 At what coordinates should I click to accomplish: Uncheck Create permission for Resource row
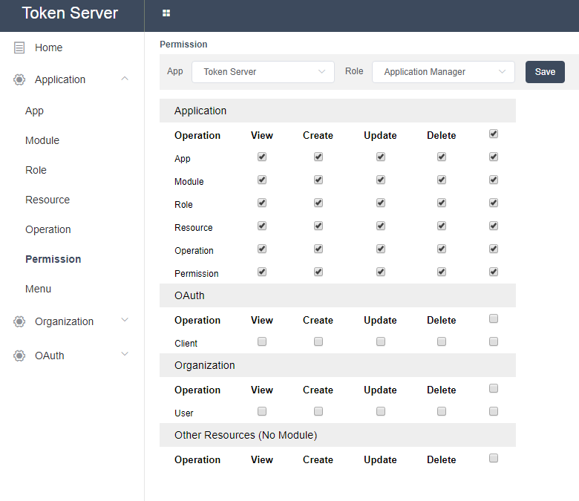pyautogui.click(x=318, y=226)
